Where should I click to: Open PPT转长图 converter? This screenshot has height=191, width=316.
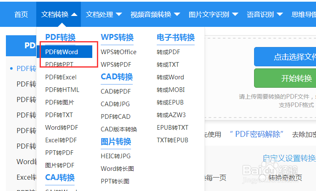point(115,181)
